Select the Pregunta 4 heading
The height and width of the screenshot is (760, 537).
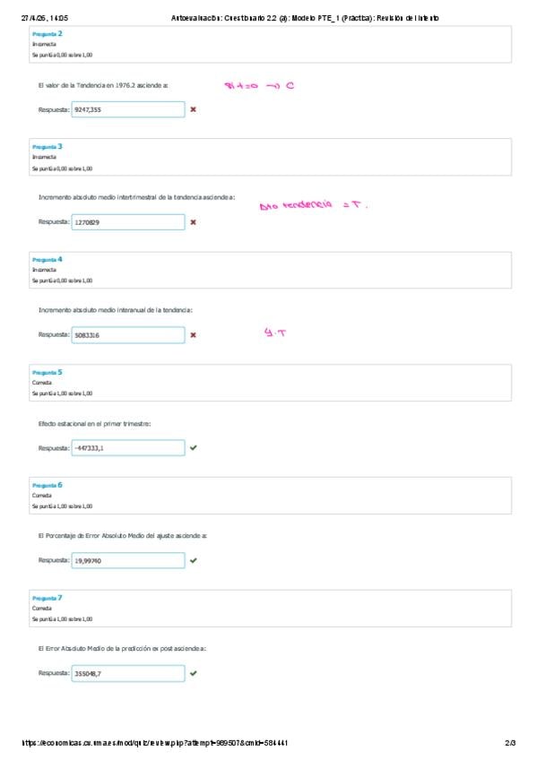[47, 259]
